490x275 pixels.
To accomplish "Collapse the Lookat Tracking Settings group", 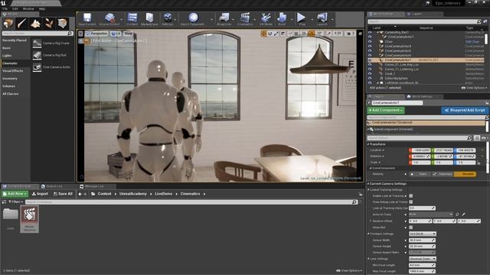I will (x=369, y=190).
